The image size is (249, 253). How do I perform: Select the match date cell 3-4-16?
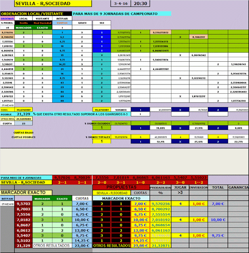121,4
